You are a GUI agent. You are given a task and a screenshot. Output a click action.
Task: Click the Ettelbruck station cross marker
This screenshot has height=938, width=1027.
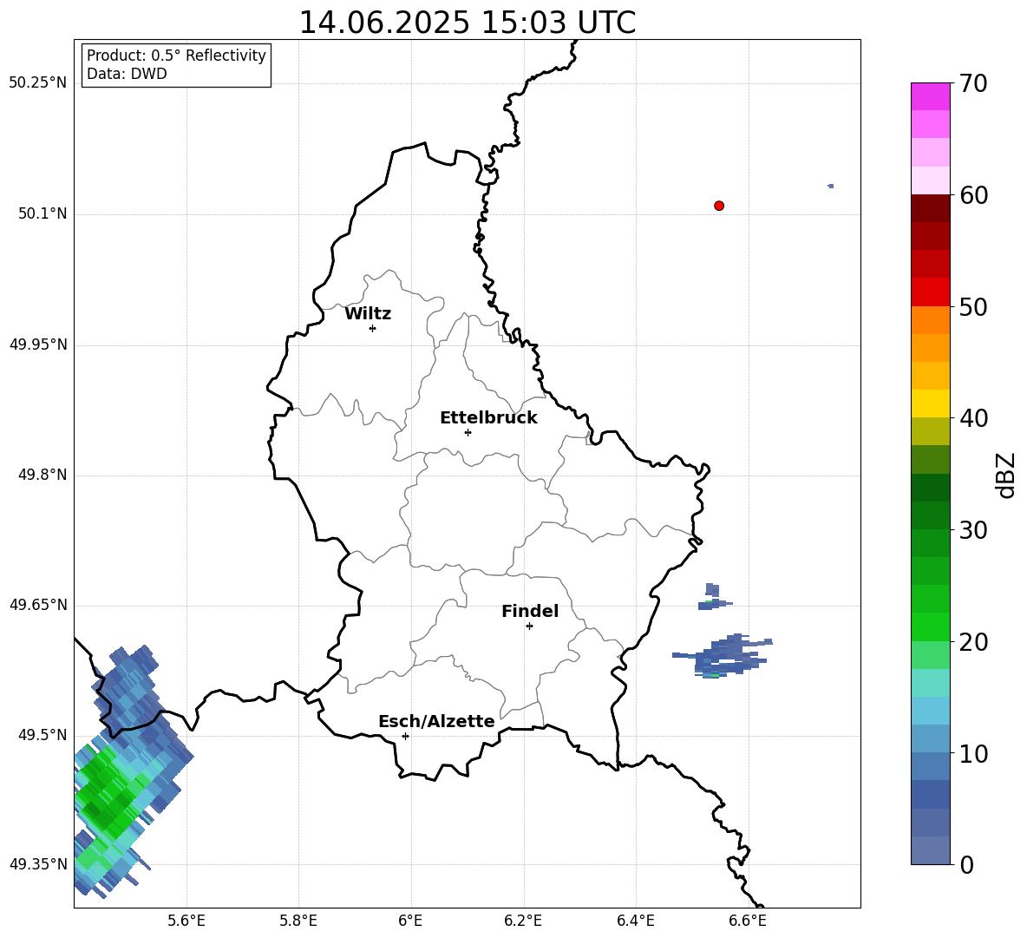tap(468, 432)
